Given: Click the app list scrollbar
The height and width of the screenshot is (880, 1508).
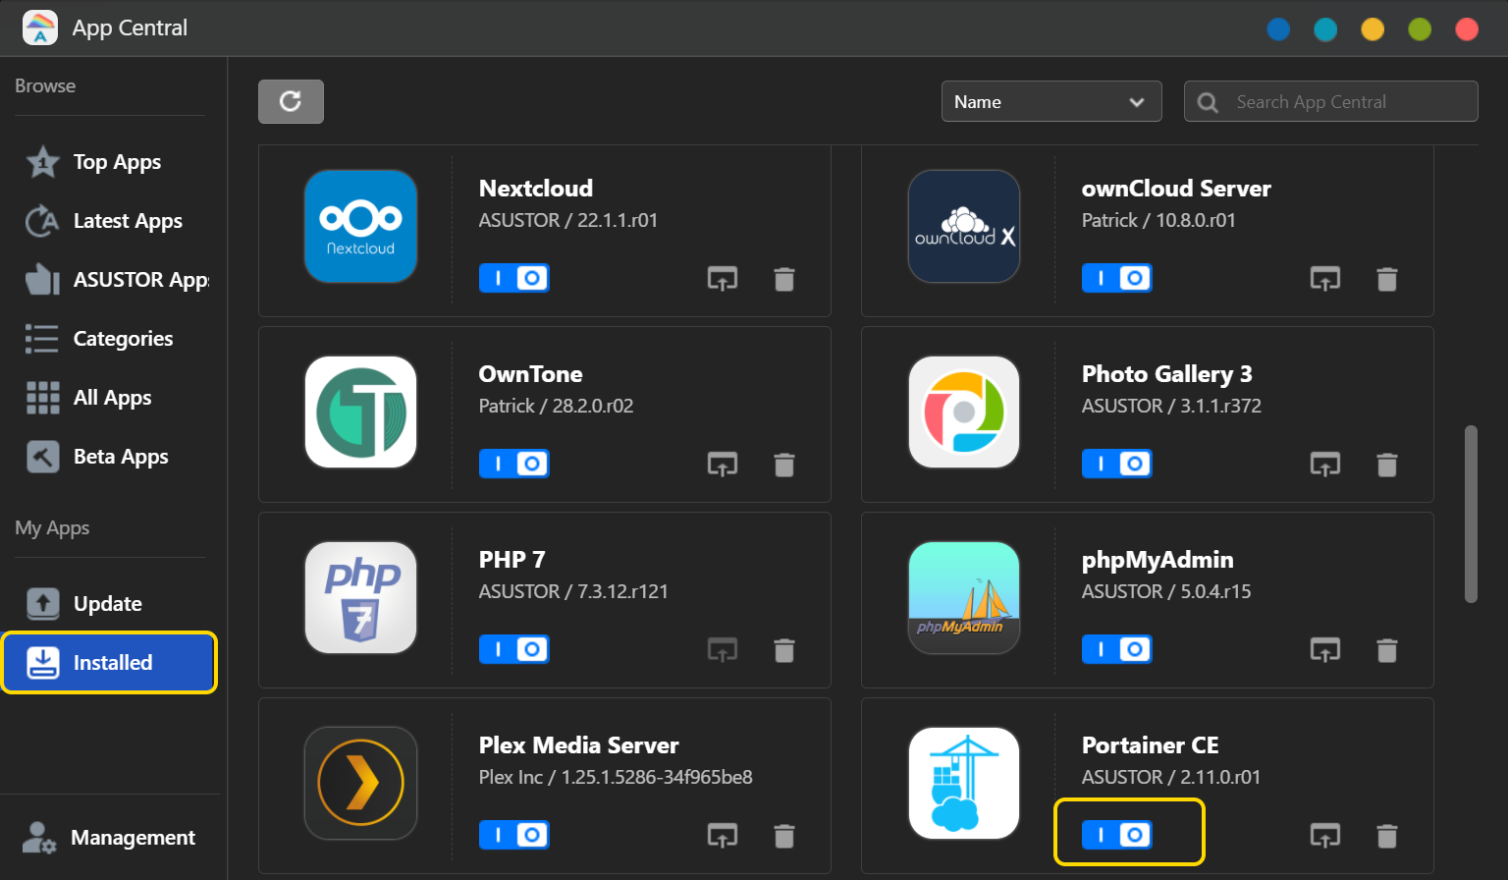Looking at the screenshot, I should pyautogui.click(x=1471, y=514).
